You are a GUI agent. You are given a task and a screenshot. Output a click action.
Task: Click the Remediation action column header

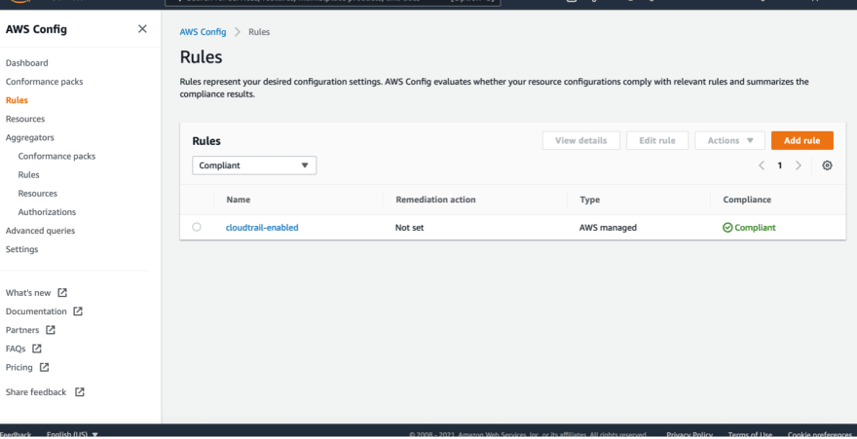click(x=435, y=200)
